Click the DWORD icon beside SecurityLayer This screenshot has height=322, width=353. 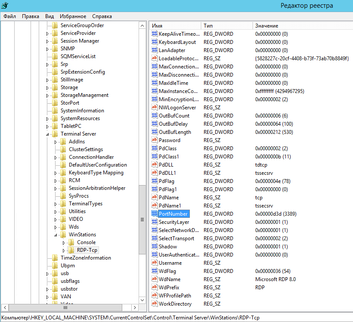coord(154,222)
